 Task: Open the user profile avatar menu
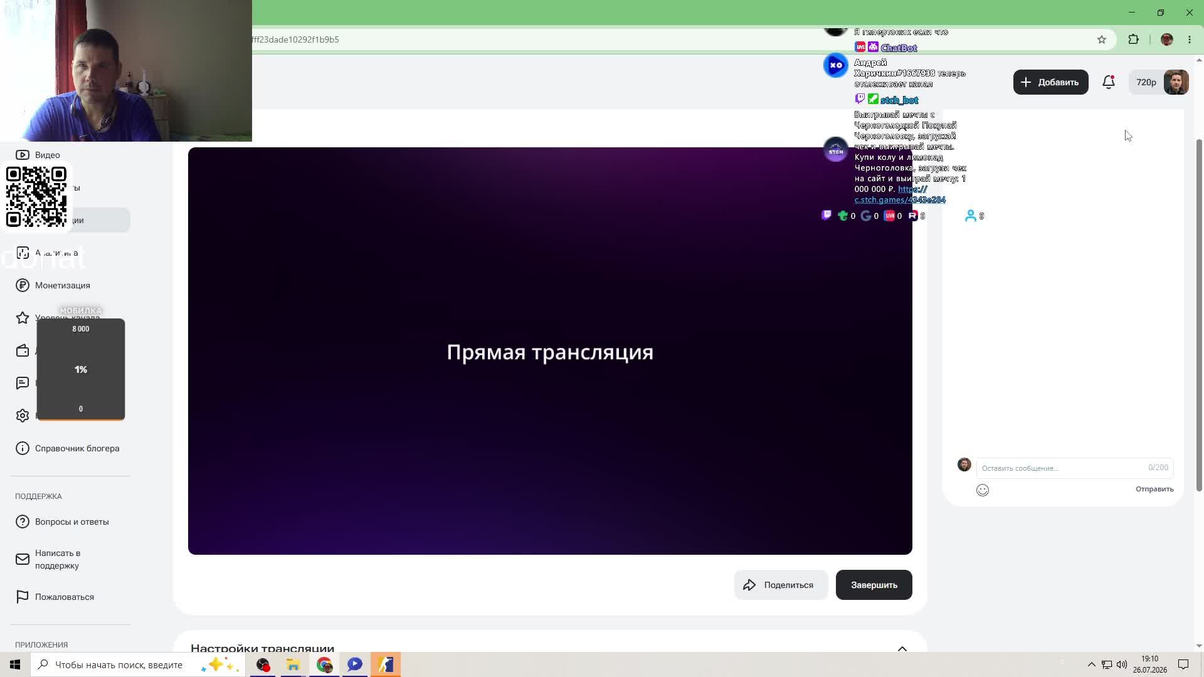pos(1176,82)
